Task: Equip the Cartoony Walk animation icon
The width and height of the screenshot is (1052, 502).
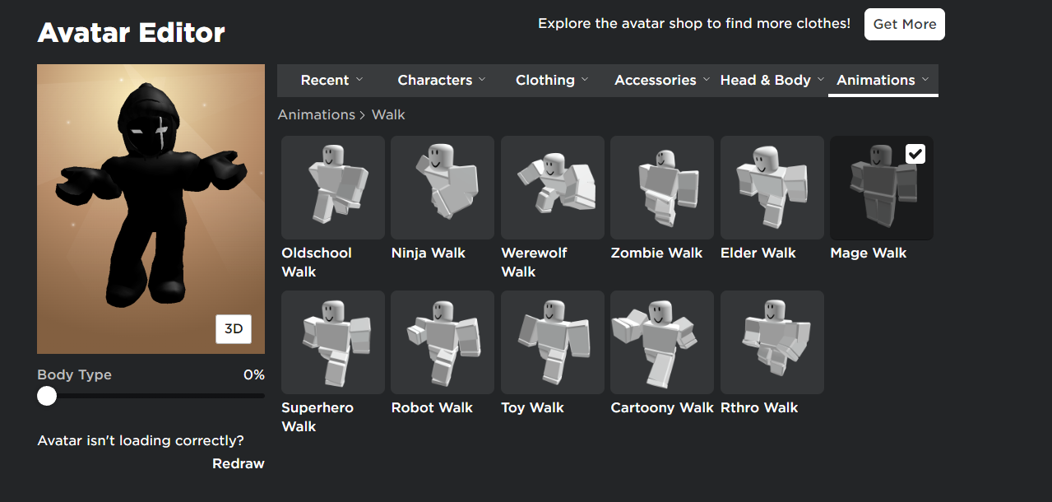Action: click(x=662, y=342)
